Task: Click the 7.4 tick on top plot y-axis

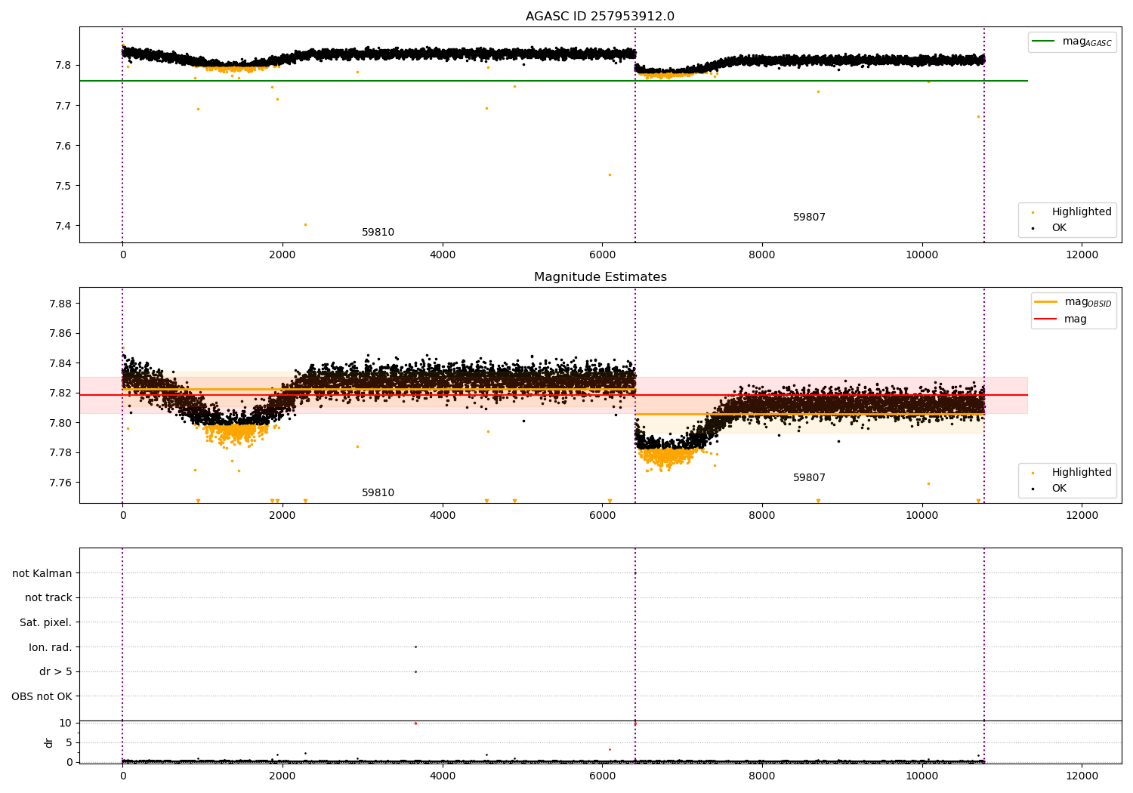Action: (63, 226)
